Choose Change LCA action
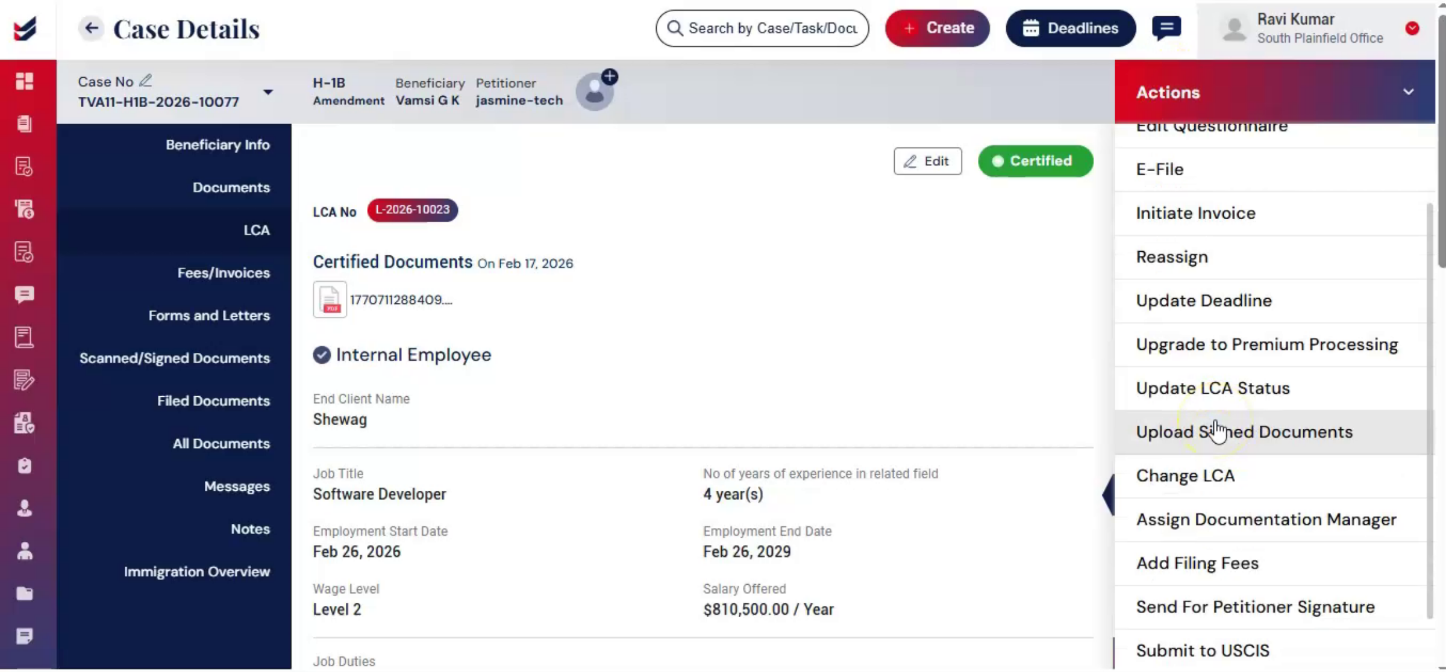 click(x=1270, y=476)
